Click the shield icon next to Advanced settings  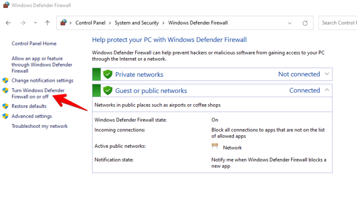(x=6, y=116)
